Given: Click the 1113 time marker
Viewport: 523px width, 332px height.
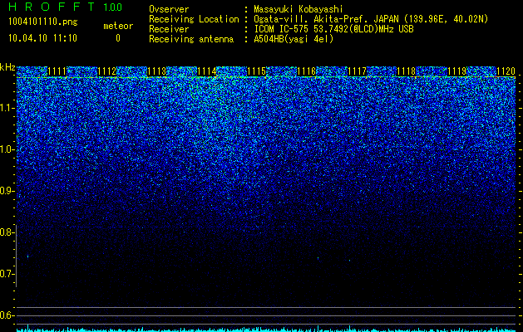Looking at the screenshot, I should 157,71.
